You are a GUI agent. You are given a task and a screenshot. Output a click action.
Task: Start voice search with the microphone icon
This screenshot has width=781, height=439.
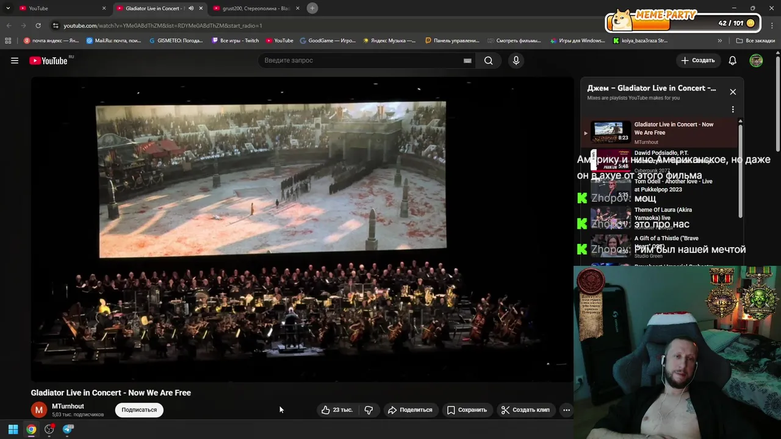click(x=516, y=60)
